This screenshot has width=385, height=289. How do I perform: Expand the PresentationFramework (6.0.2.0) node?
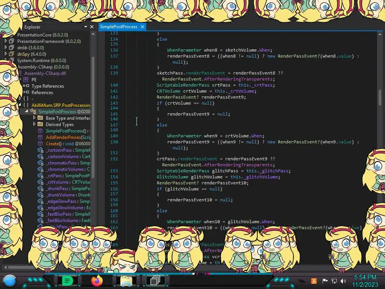click(6, 41)
